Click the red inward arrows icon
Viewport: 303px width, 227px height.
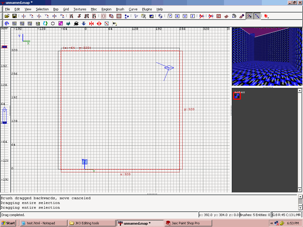(91, 24)
